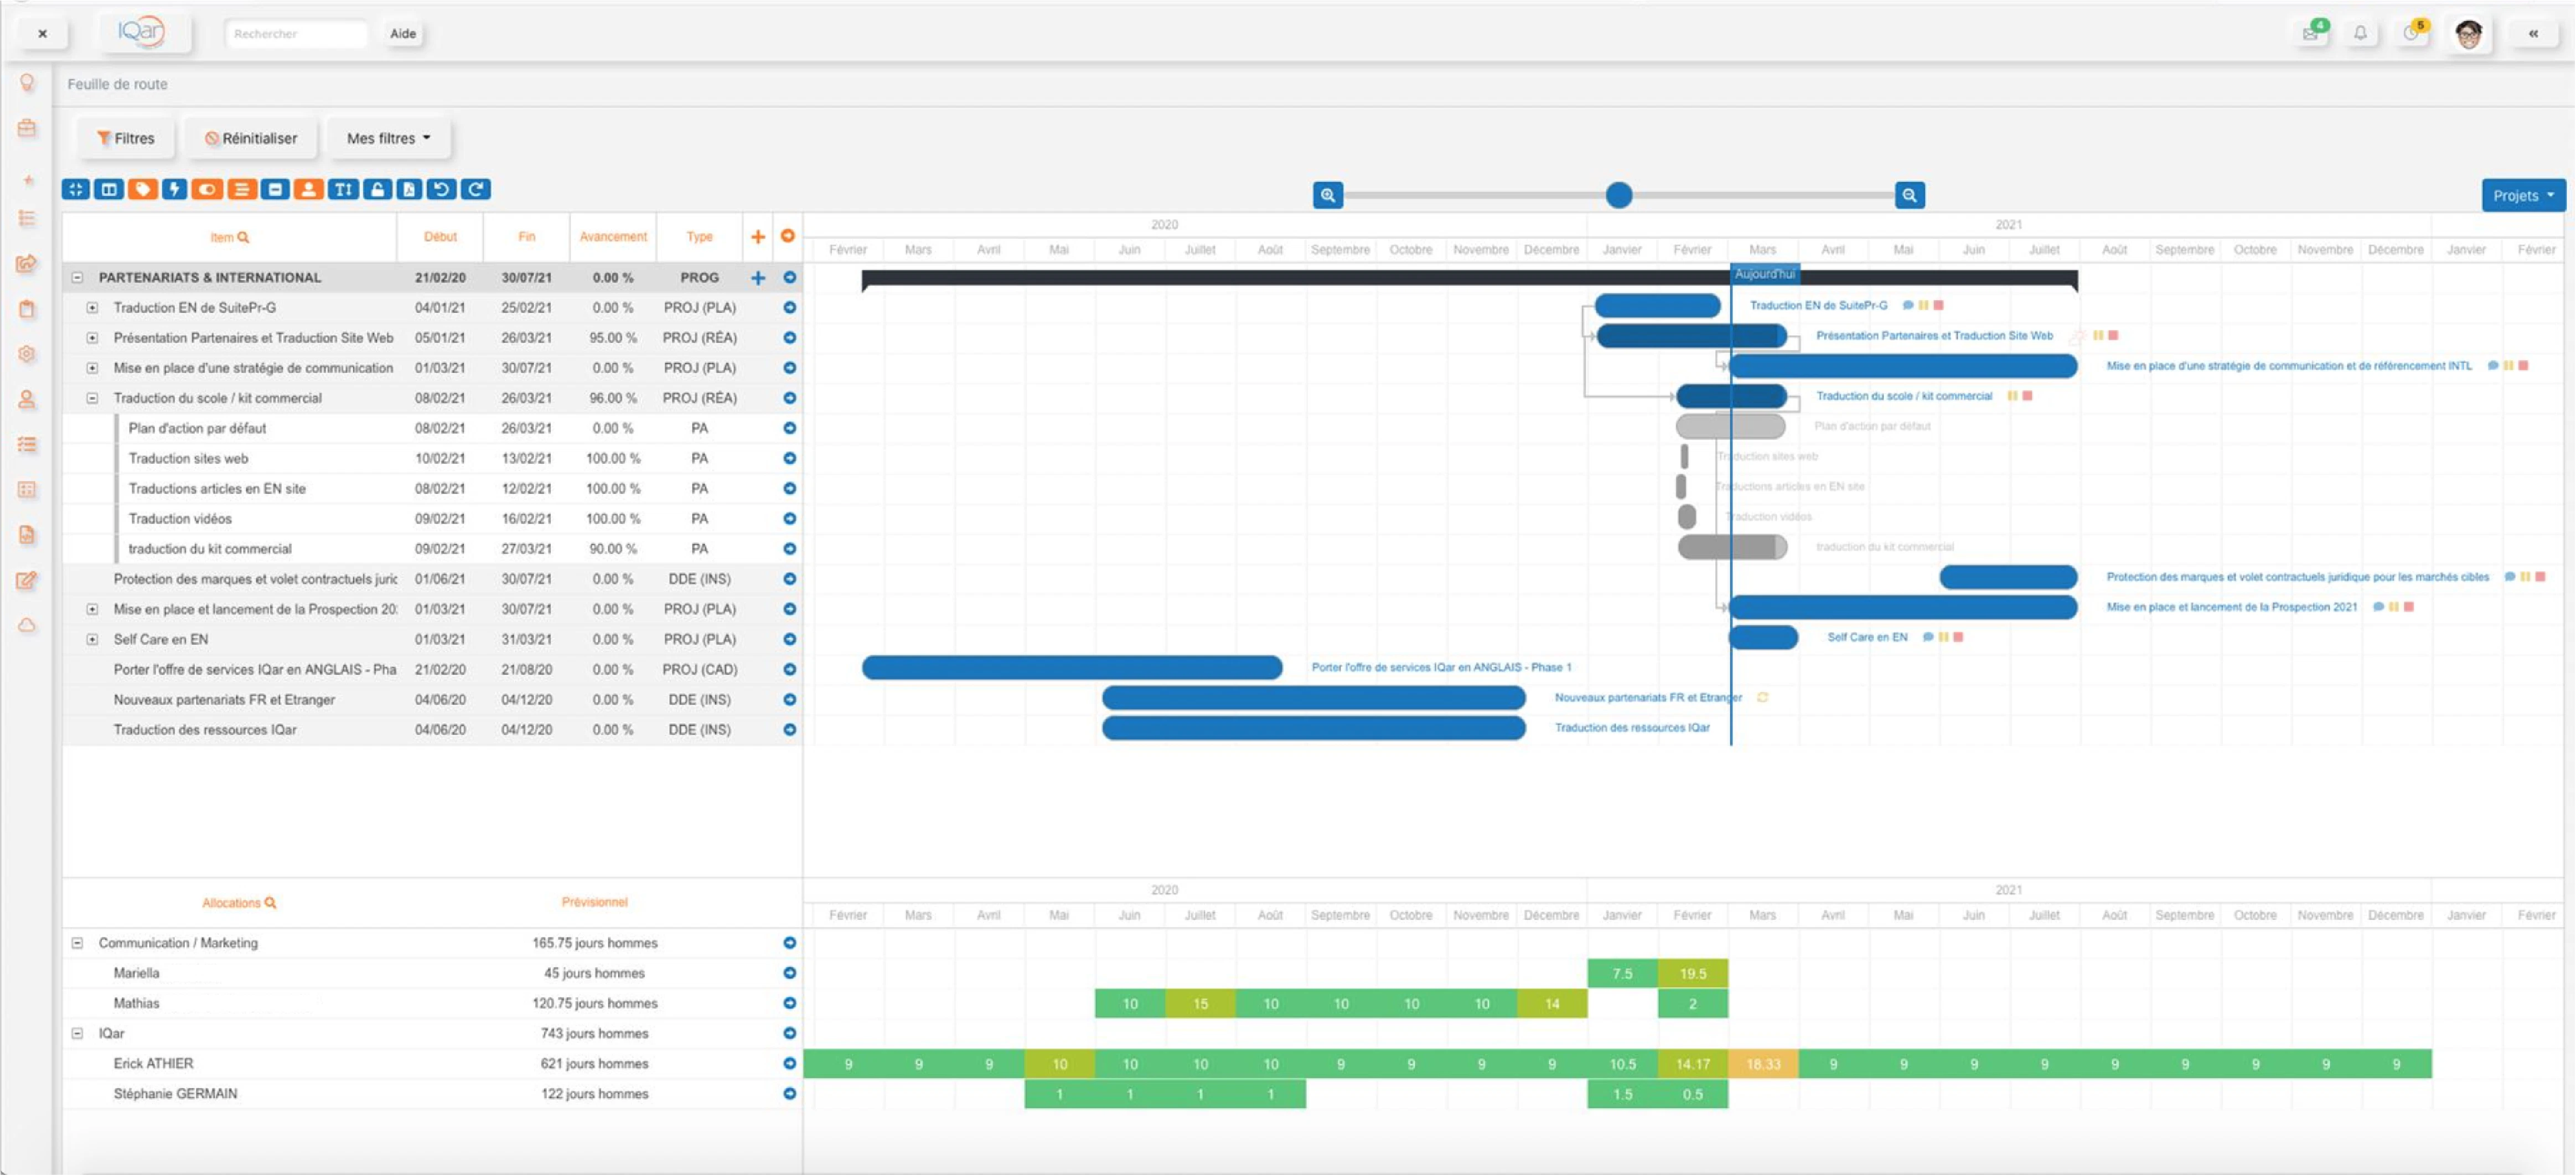
Task: Click the redo arrow icon
Action: tap(476, 189)
